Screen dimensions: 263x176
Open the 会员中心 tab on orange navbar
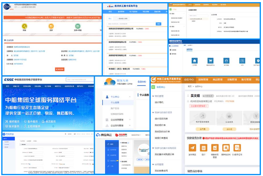189,79
